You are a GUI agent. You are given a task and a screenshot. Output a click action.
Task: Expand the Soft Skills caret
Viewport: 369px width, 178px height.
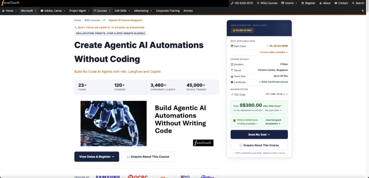129,11
